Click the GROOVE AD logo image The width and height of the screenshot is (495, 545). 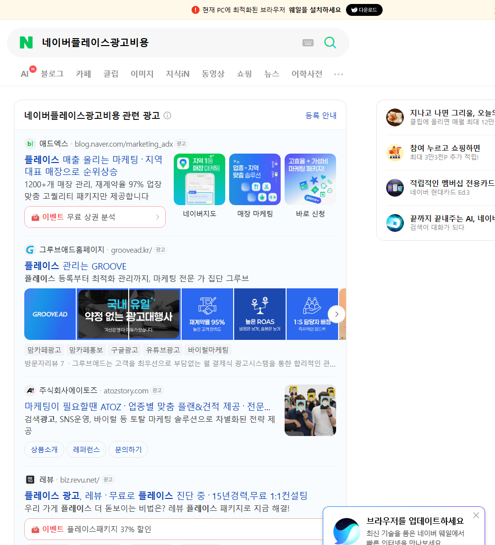[50, 314]
